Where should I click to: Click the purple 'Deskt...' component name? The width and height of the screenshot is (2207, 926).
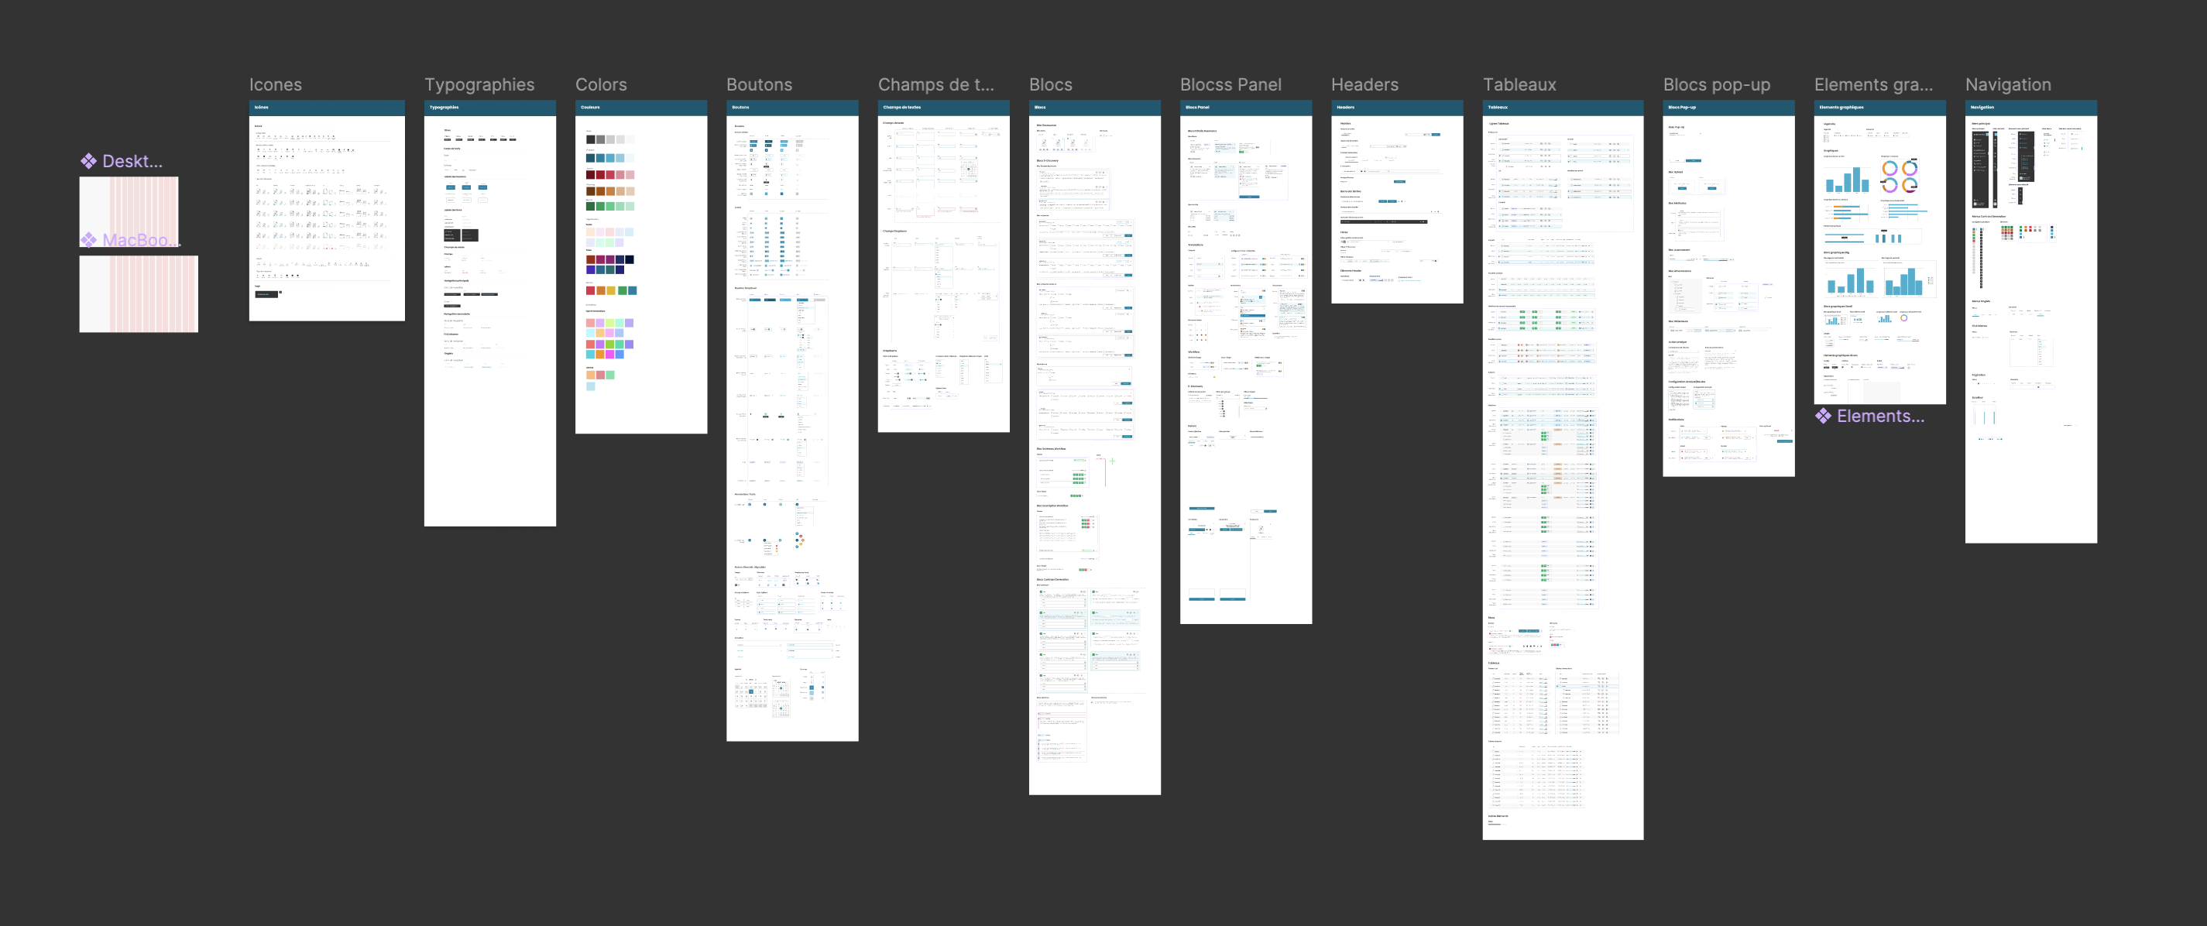tap(132, 161)
